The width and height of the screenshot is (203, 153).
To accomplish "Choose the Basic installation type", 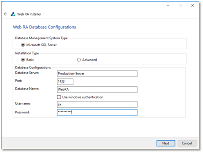I will pyautogui.click(x=23, y=60).
